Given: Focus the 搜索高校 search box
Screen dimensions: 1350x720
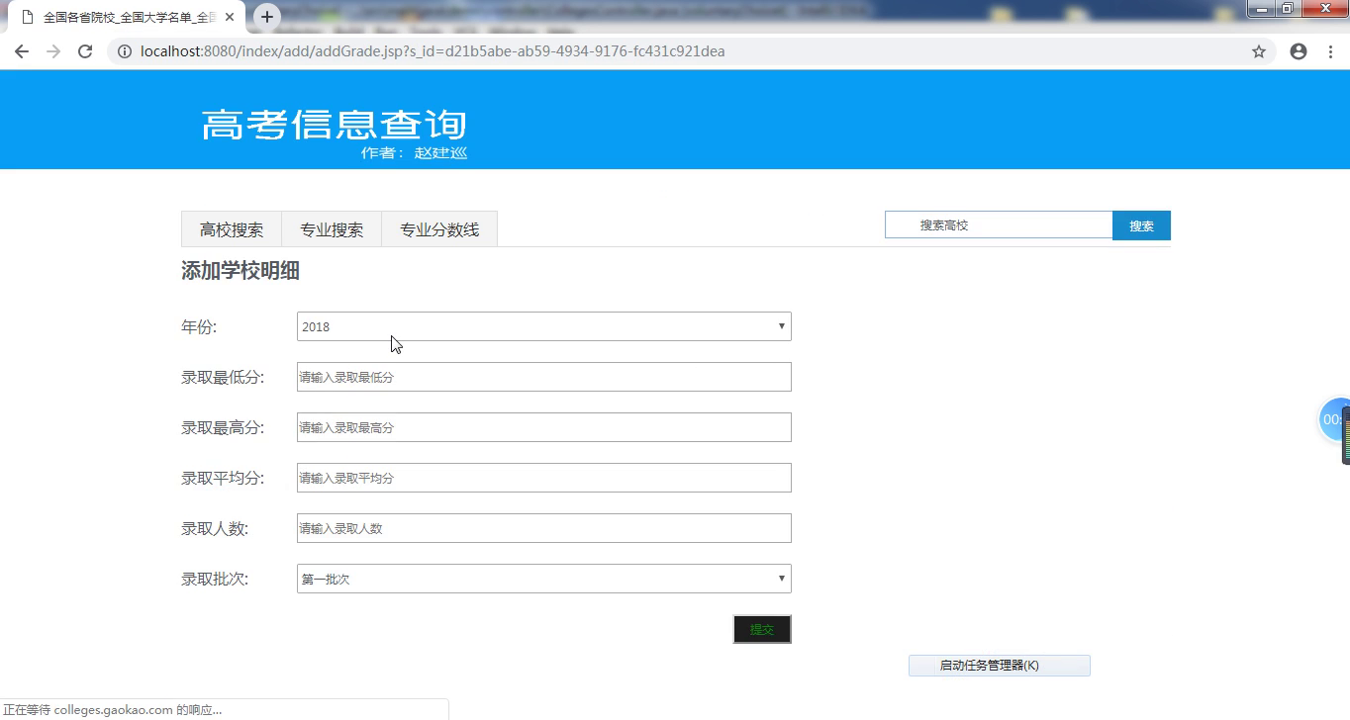Looking at the screenshot, I should tap(999, 225).
